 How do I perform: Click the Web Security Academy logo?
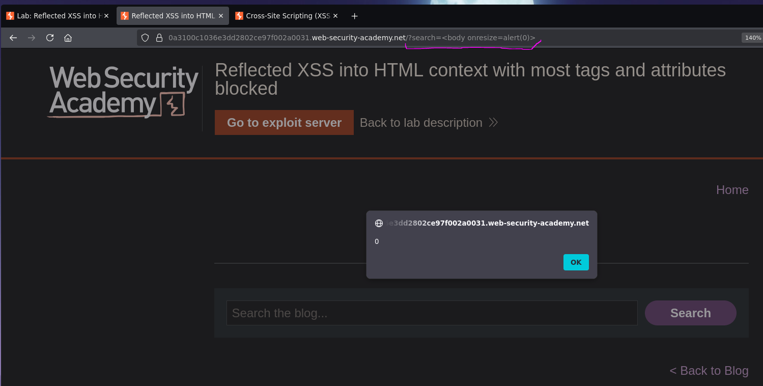click(123, 92)
